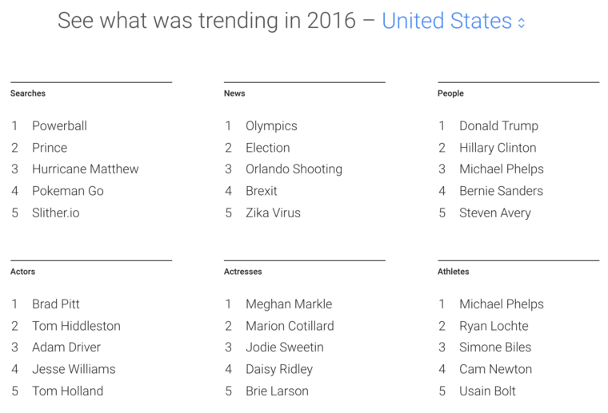The width and height of the screenshot is (608, 413).
Task: Select Usain Bolt in Athletes
Action: [x=487, y=391]
